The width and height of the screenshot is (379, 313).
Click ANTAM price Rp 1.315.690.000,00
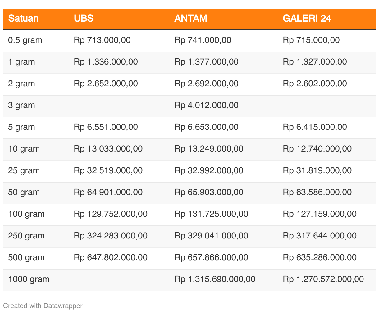pos(215,279)
